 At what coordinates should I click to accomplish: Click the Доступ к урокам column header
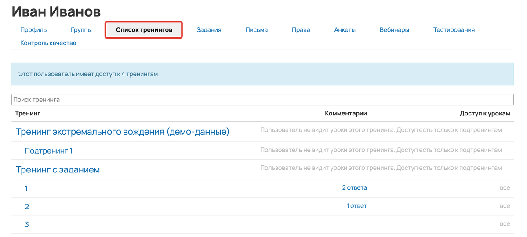pos(485,114)
